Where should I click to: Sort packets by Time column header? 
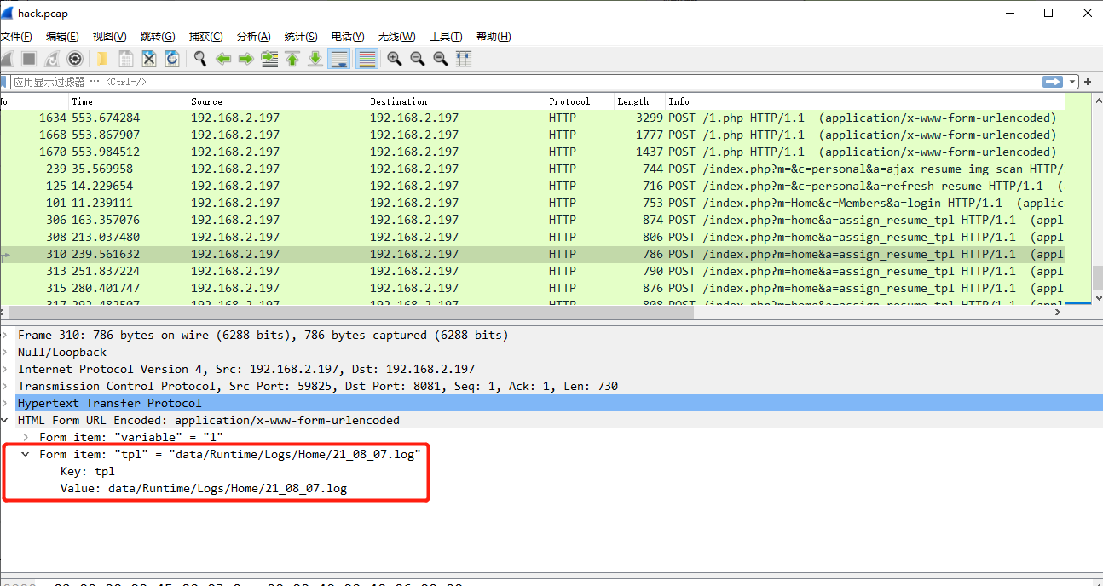[128, 101]
